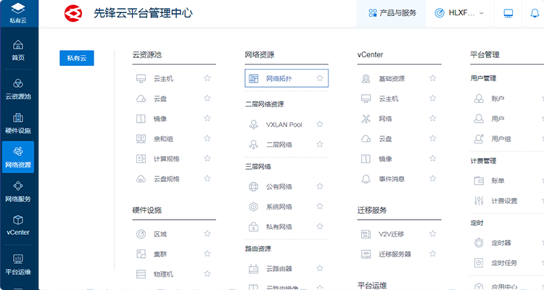Star the 网络拓扑 menu entry
This screenshot has height=290, width=544.
320,78
